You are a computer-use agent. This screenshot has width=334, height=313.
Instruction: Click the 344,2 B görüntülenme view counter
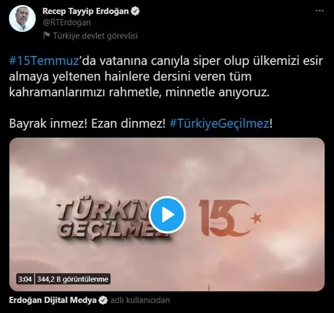point(73,279)
